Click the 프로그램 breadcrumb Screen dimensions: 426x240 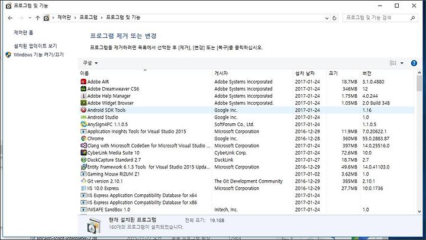pos(88,17)
